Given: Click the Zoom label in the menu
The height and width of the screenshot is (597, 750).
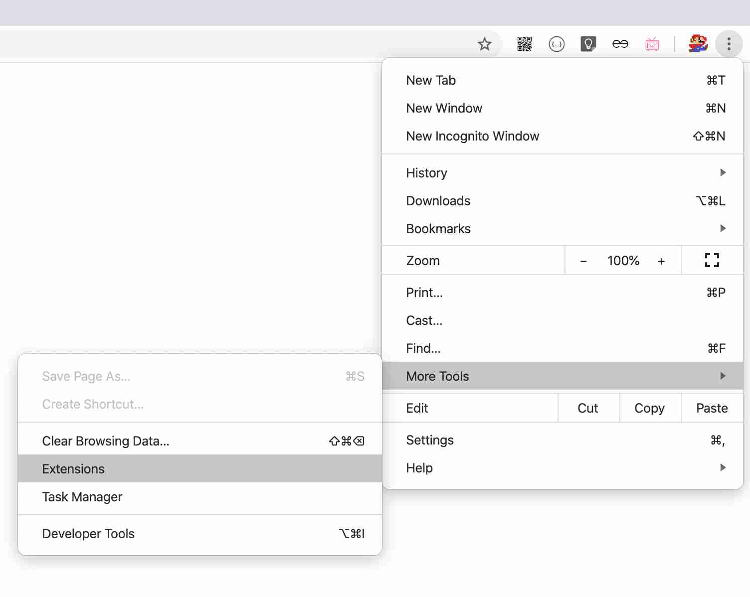Looking at the screenshot, I should [423, 261].
